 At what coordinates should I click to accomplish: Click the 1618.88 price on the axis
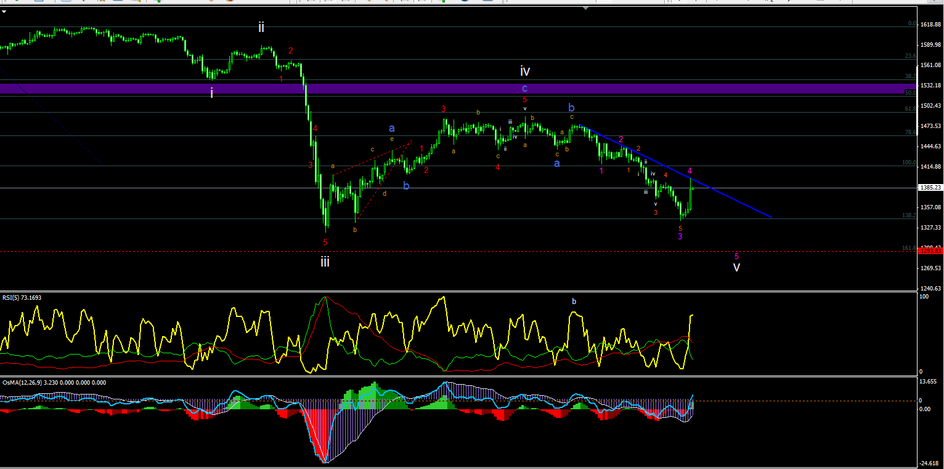coord(929,25)
